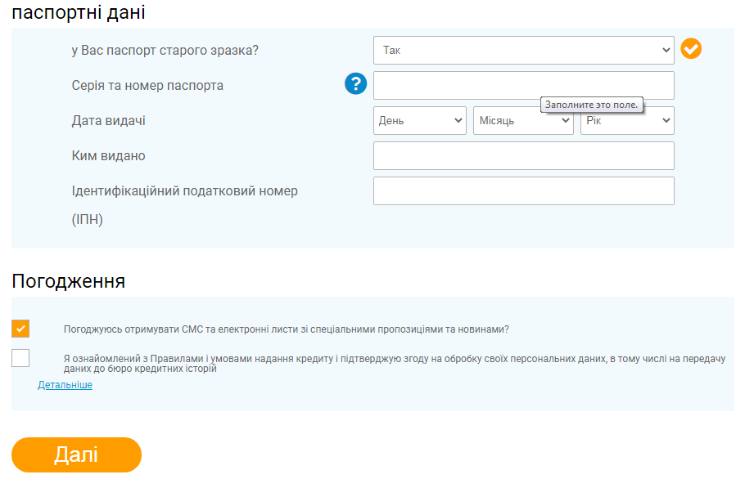745x479 pixels.
Task: Check the credit terms agreement checkbox
Action: pyautogui.click(x=20, y=358)
